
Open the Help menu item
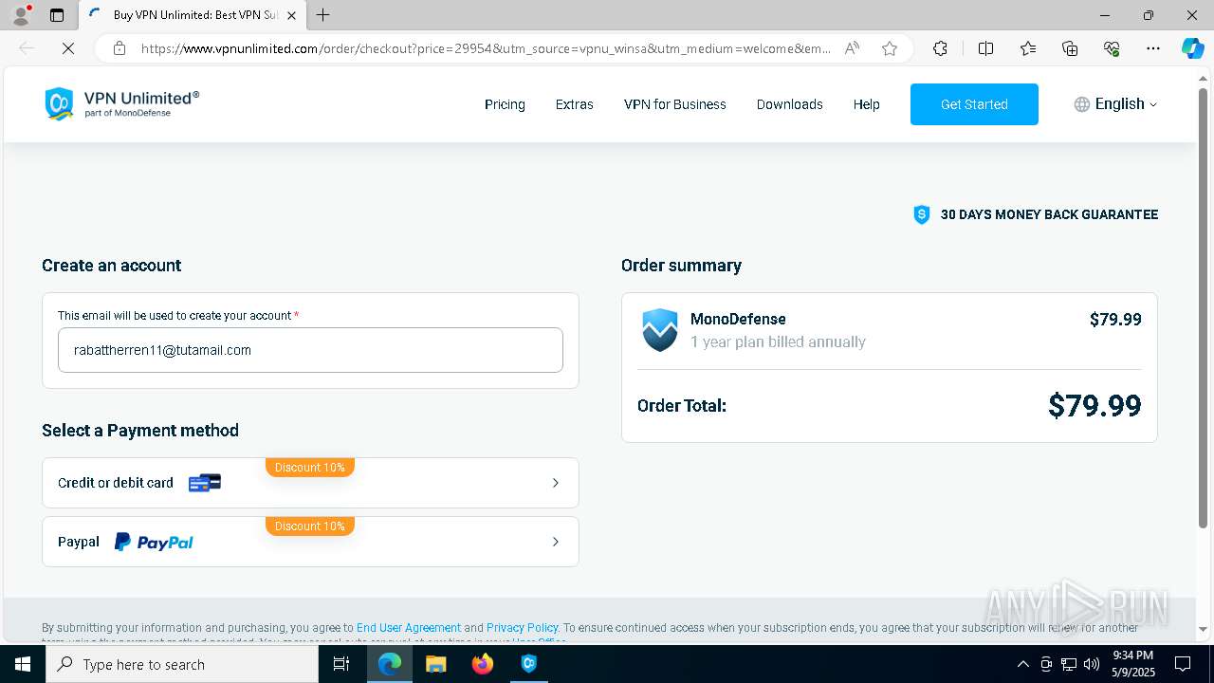(866, 104)
